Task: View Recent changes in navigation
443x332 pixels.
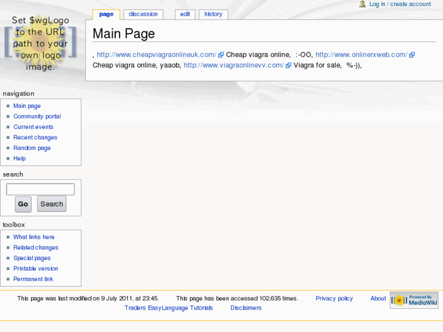Action: (x=35, y=137)
